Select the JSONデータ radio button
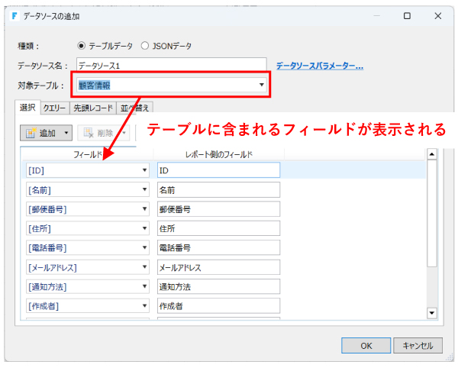This screenshot has height=368, width=458. 144,45
